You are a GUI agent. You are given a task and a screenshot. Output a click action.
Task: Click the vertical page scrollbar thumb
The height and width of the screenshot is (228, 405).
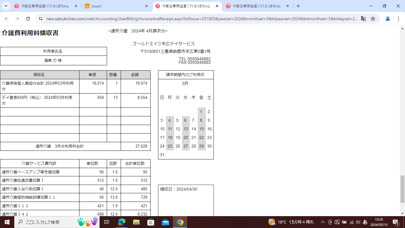pyautogui.click(x=402, y=189)
